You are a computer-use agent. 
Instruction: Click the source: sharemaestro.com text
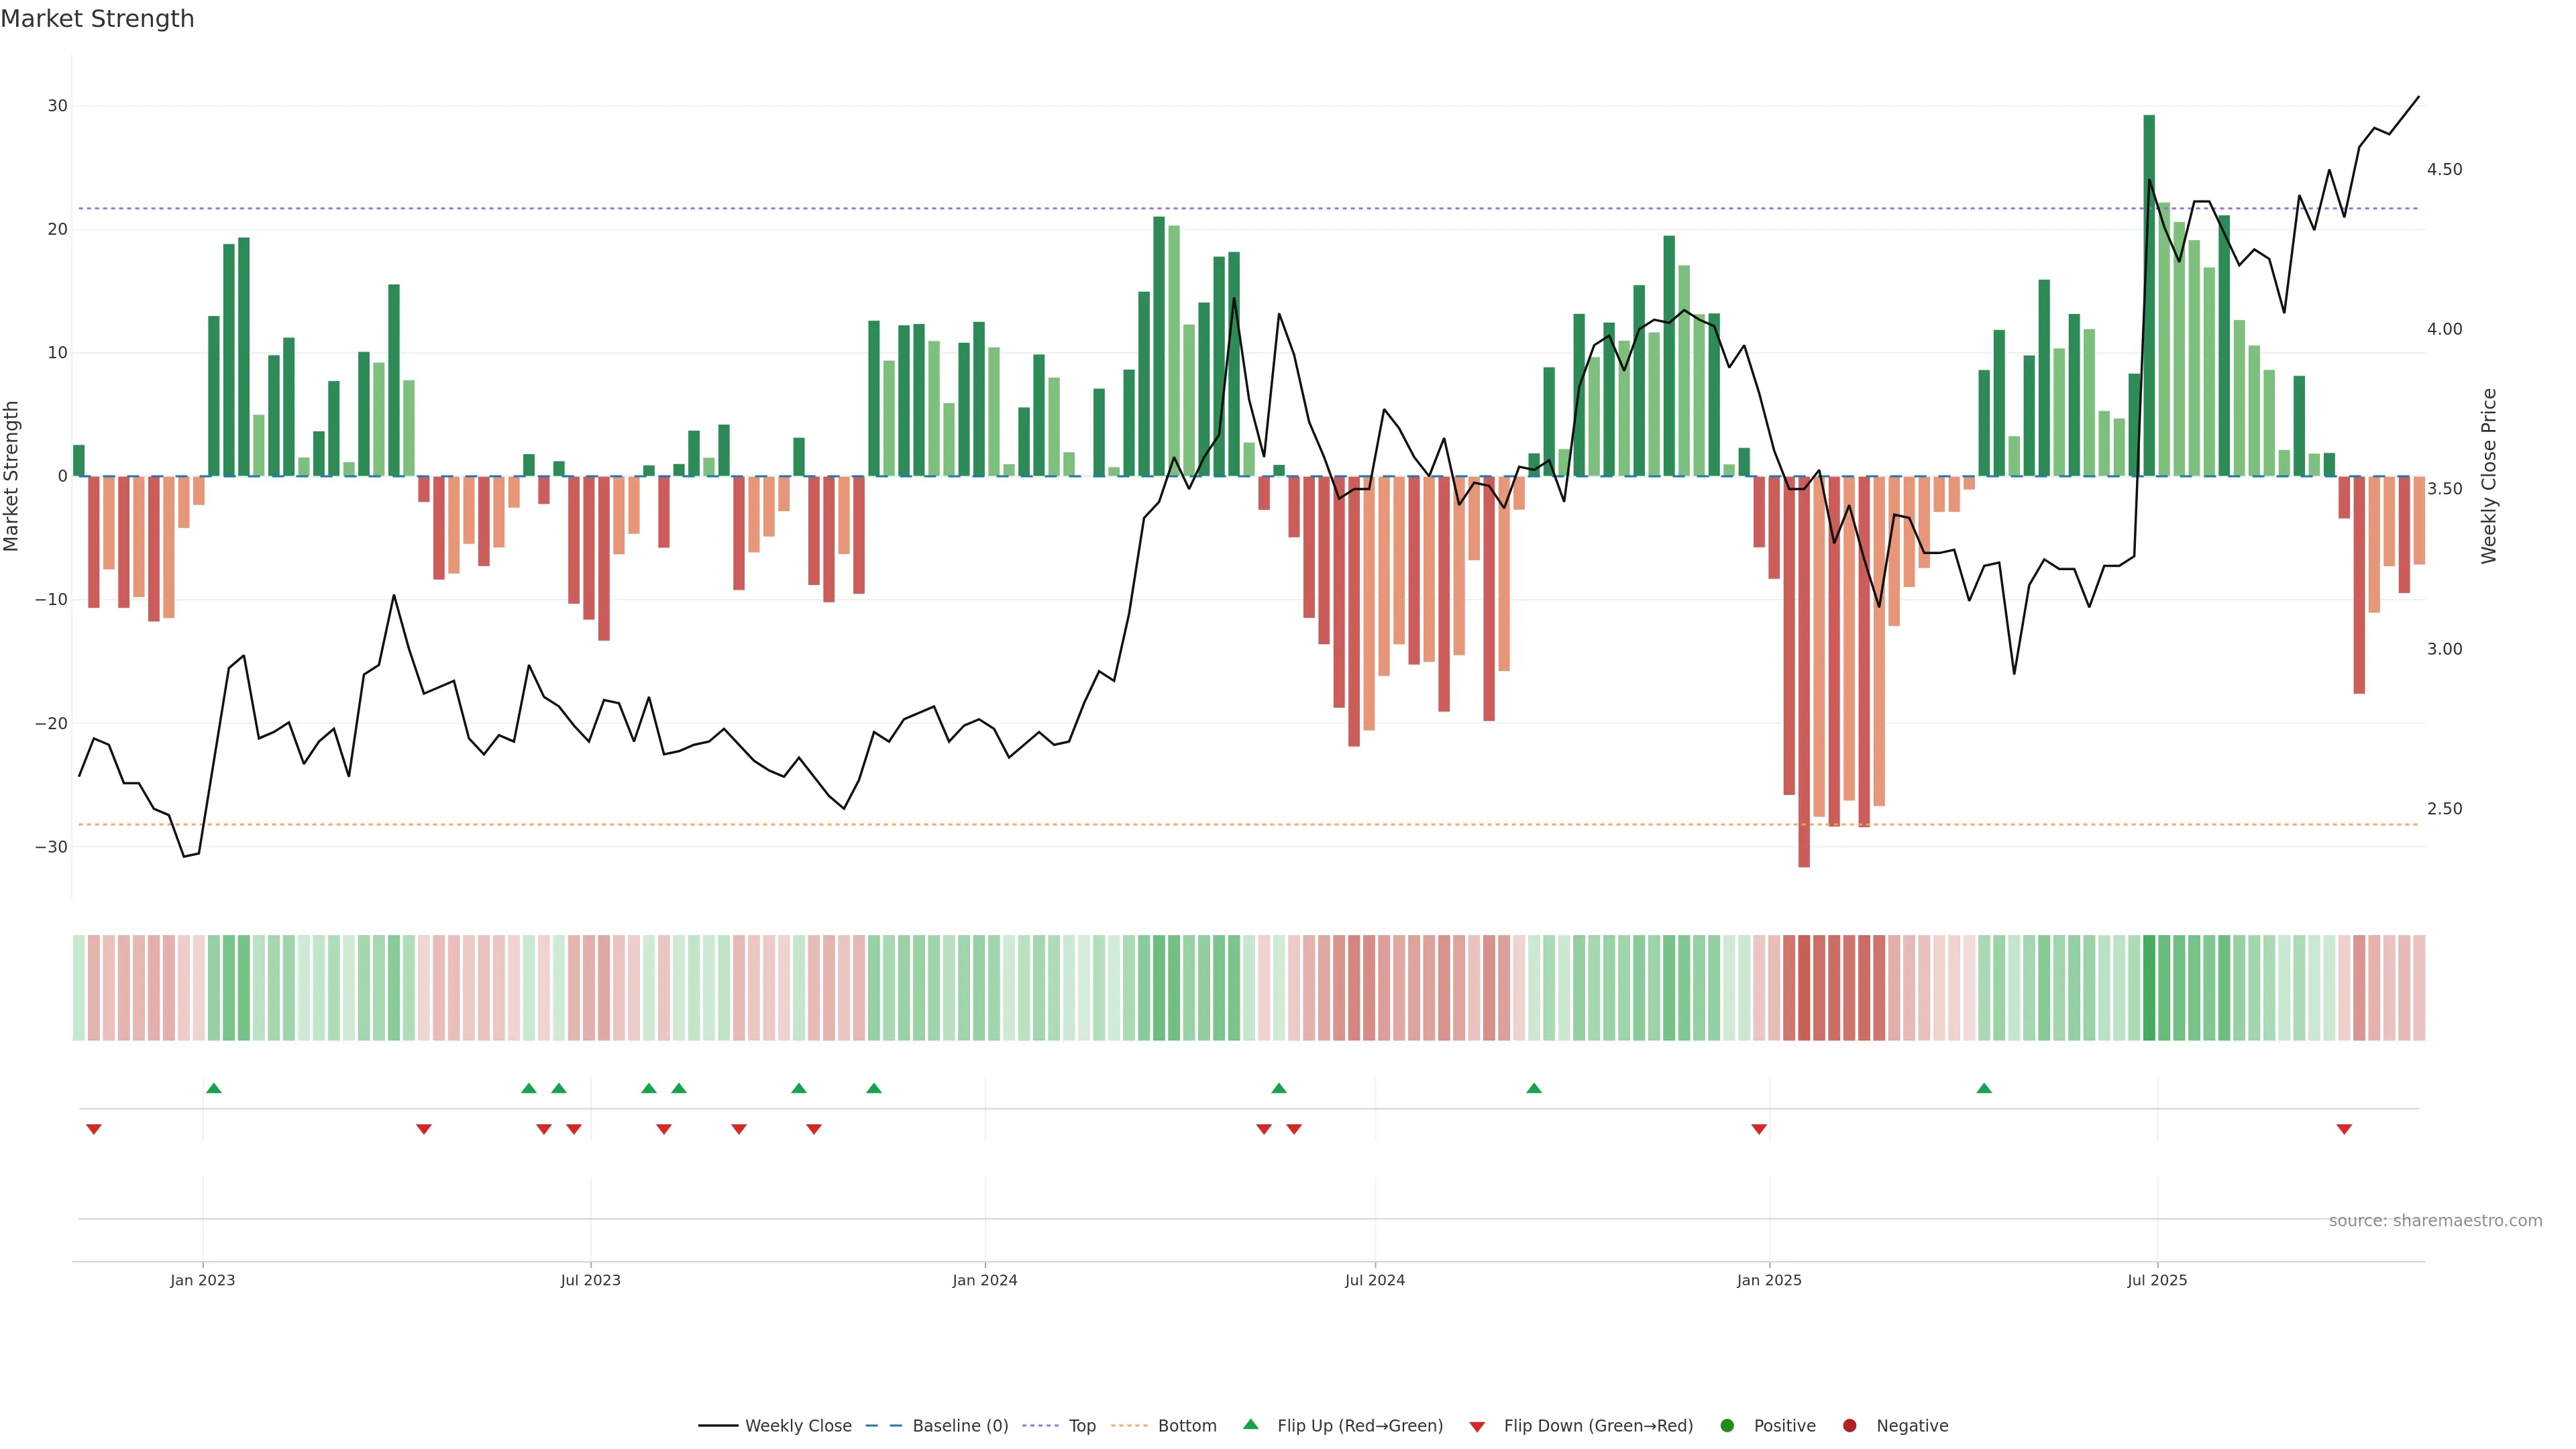point(2435,1221)
